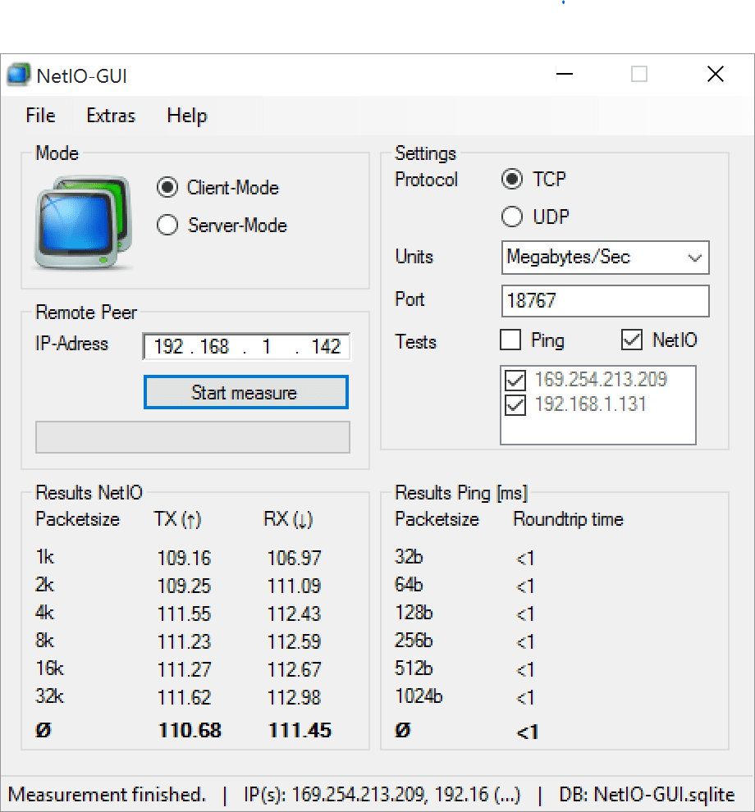This screenshot has width=755, height=812.
Task: Uncheck the 169.254.213.209 address checkbox
Action: point(515,380)
